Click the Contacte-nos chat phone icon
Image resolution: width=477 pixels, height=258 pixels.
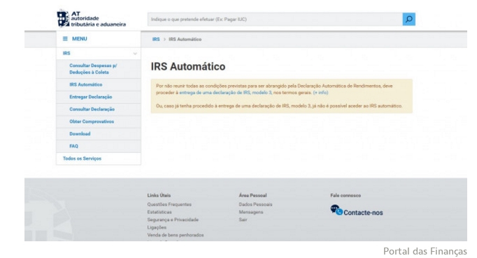tap(336, 210)
